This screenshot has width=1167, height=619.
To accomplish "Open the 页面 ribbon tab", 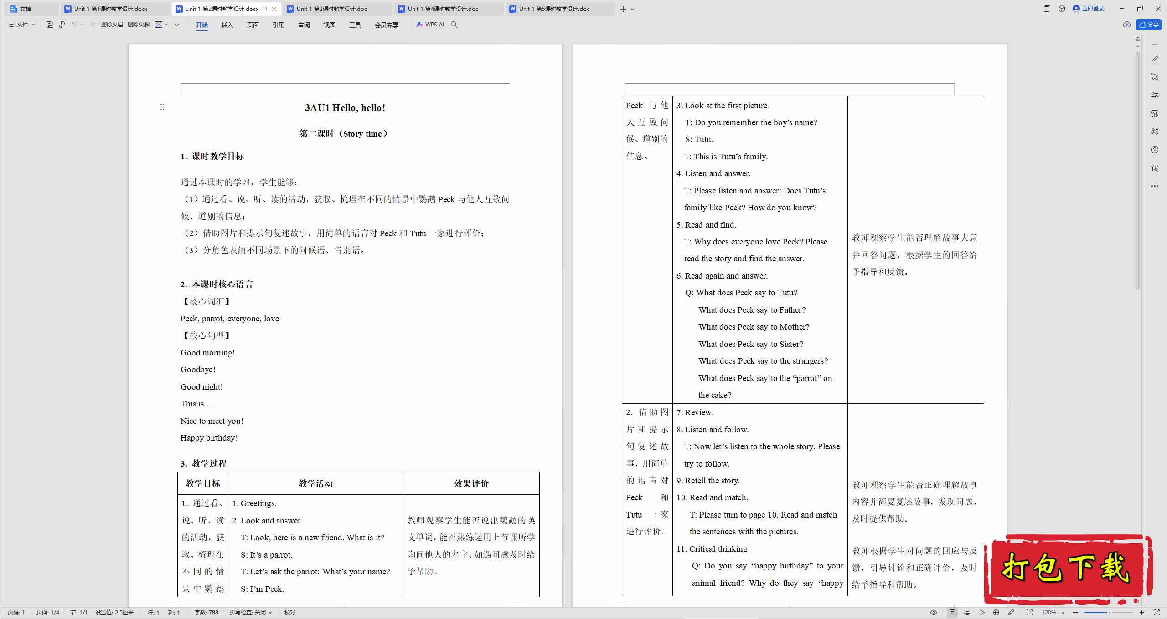I will pyautogui.click(x=253, y=25).
